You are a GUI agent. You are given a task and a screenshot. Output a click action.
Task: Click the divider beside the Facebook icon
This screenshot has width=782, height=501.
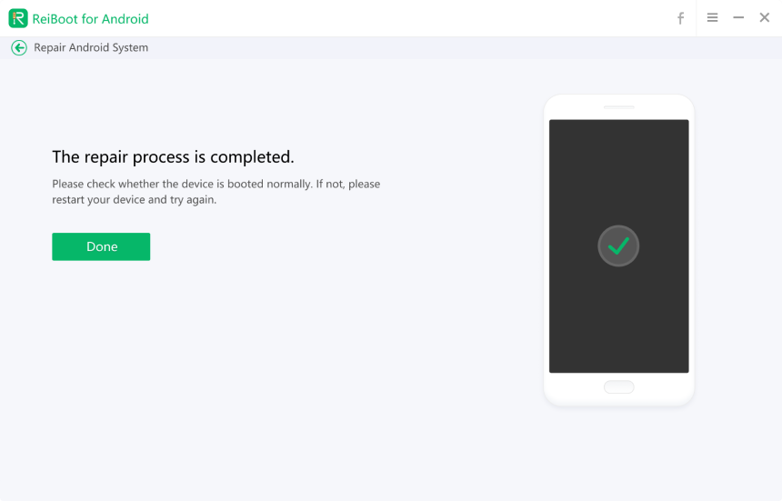click(697, 18)
